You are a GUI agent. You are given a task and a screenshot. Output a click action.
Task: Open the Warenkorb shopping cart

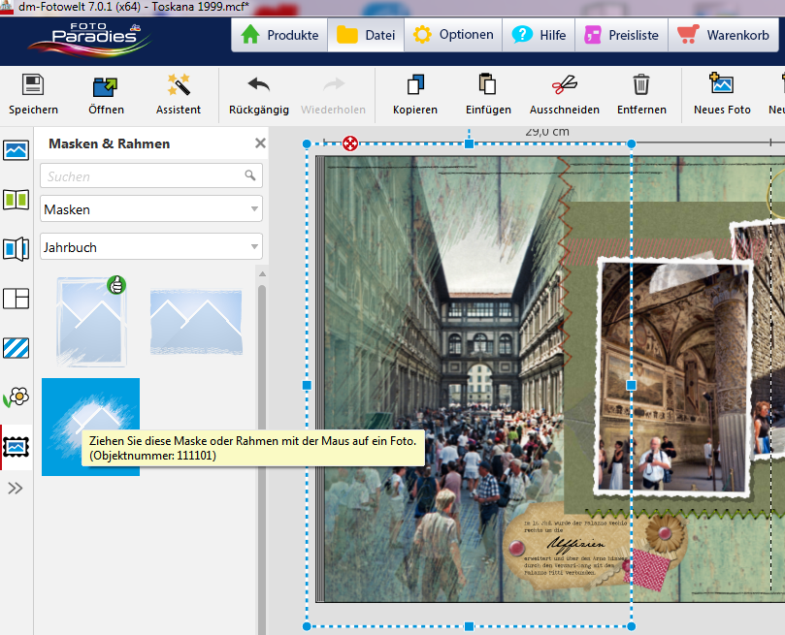(x=728, y=35)
